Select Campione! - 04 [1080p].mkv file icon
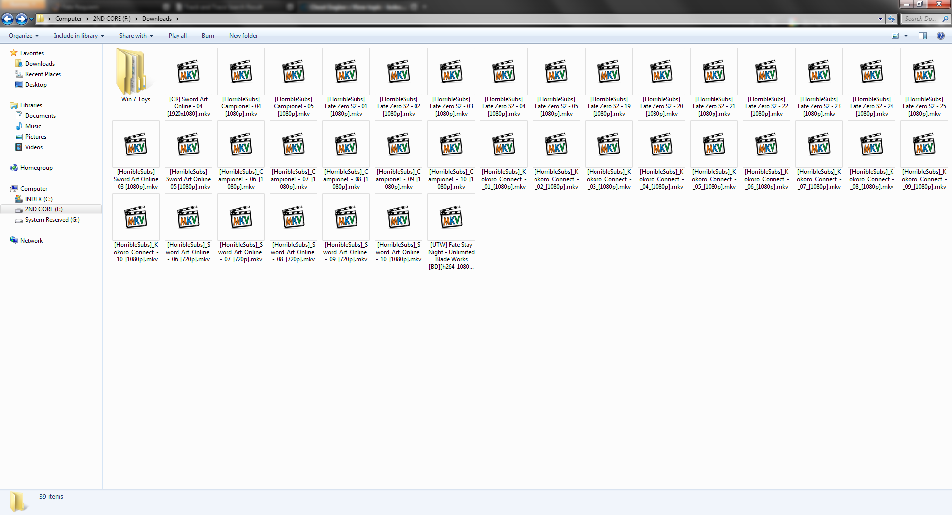Viewport: 952px width, 515px height. point(241,71)
